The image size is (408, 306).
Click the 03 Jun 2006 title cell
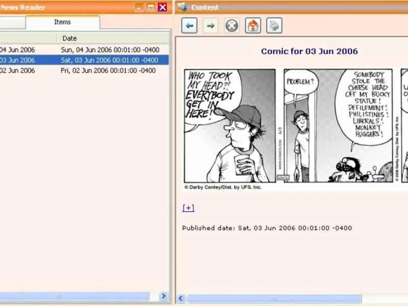click(x=17, y=60)
